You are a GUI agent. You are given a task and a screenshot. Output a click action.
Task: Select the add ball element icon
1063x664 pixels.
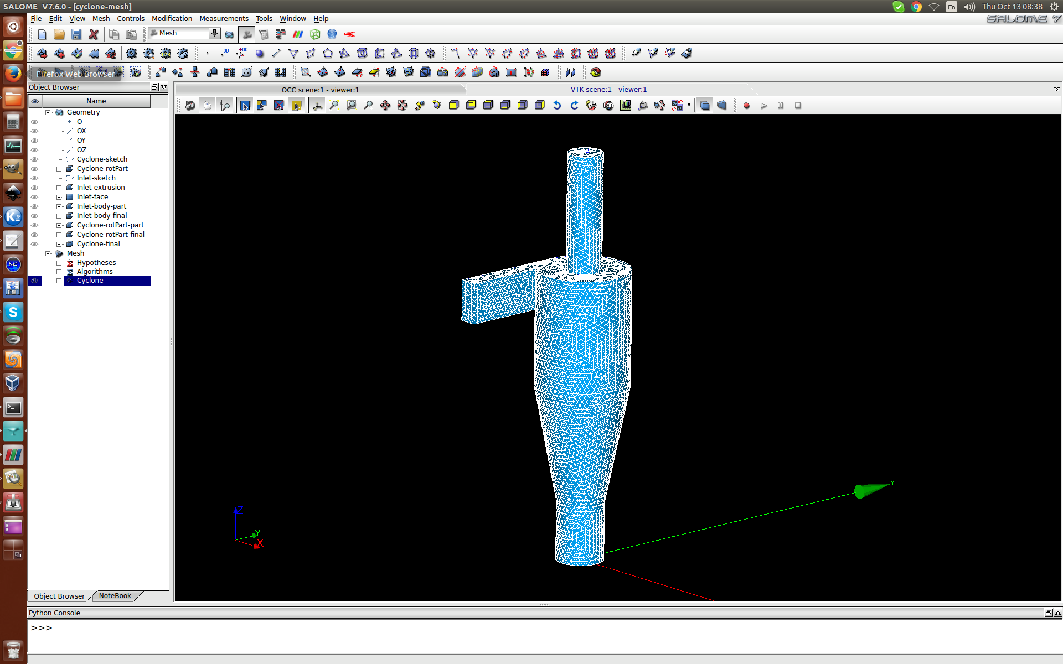click(259, 53)
